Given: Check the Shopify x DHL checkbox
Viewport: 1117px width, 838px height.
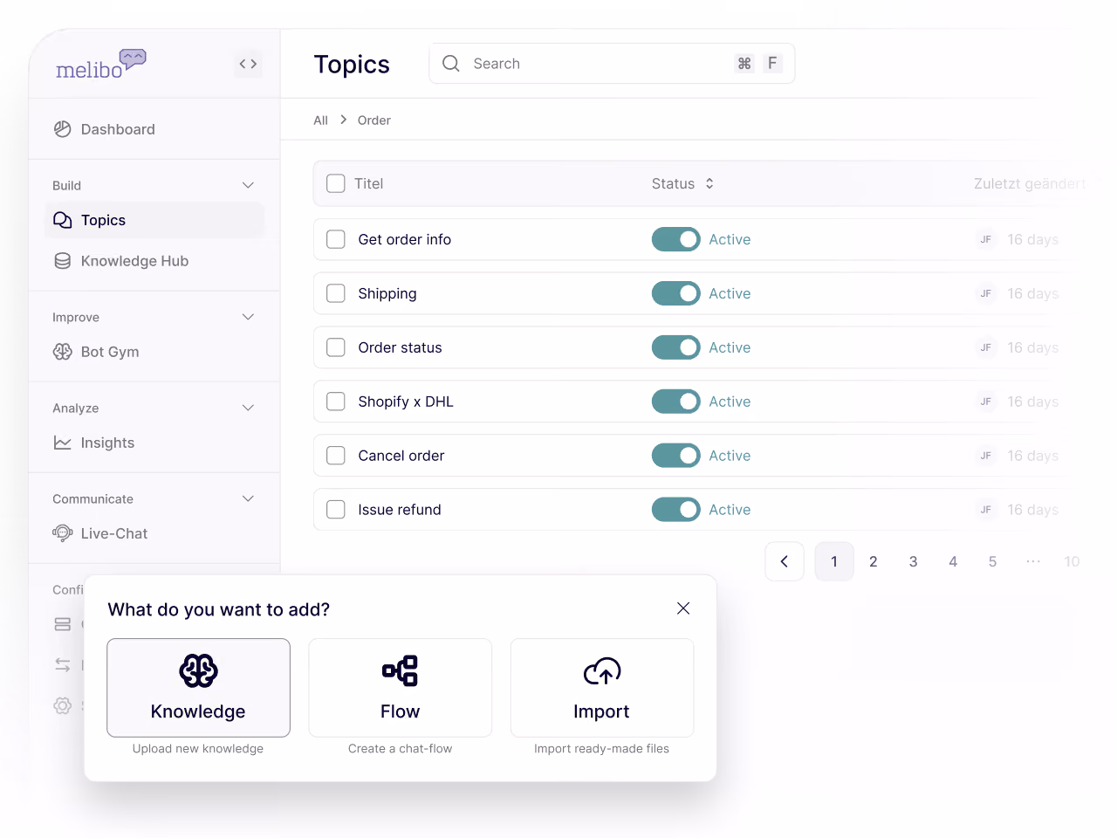Looking at the screenshot, I should [x=336, y=402].
